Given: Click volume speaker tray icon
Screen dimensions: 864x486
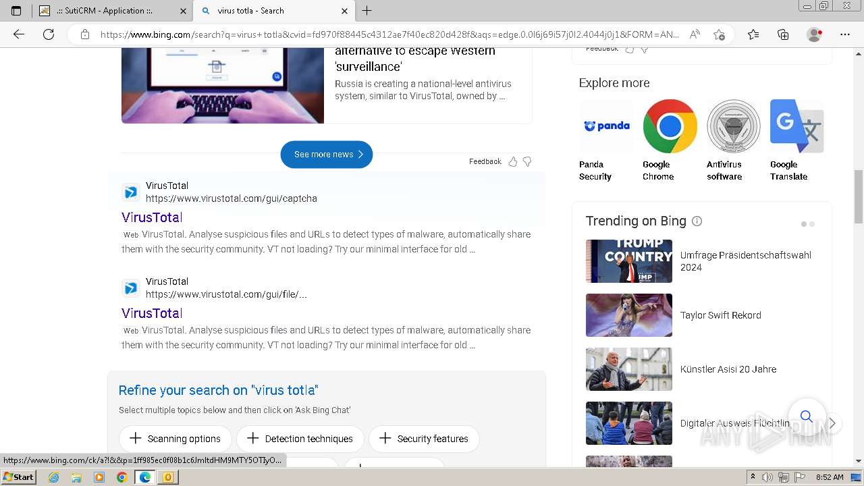Looking at the screenshot, I should [x=767, y=477].
